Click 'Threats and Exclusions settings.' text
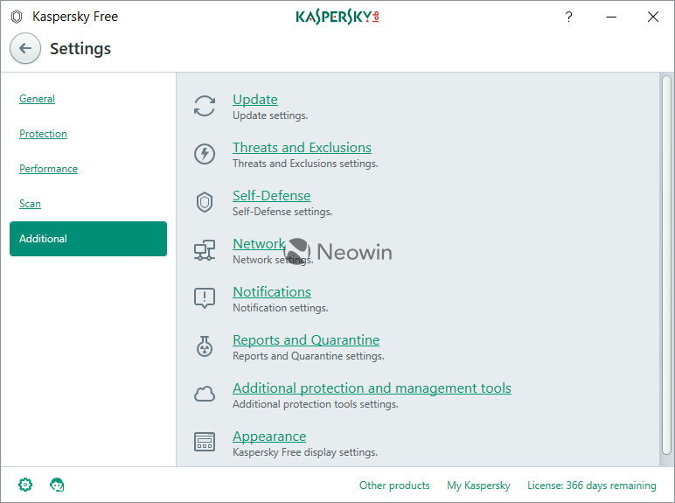The width and height of the screenshot is (675, 503). click(x=305, y=164)
